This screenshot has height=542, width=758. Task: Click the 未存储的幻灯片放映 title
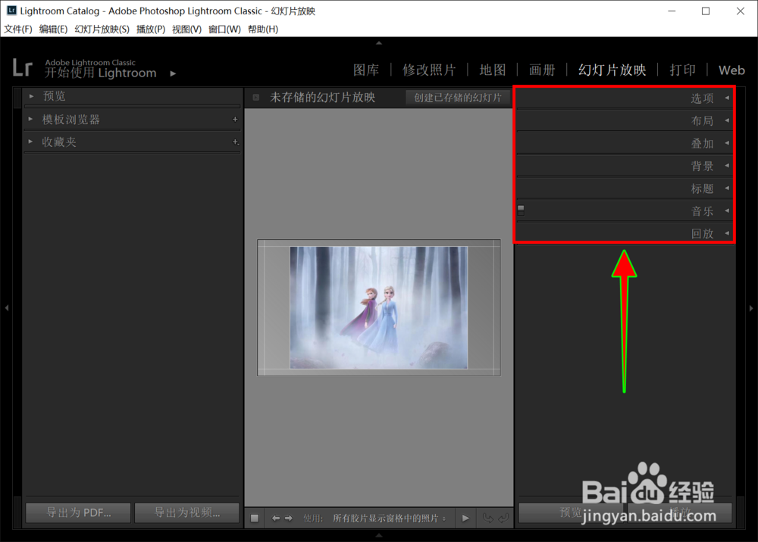322,98
